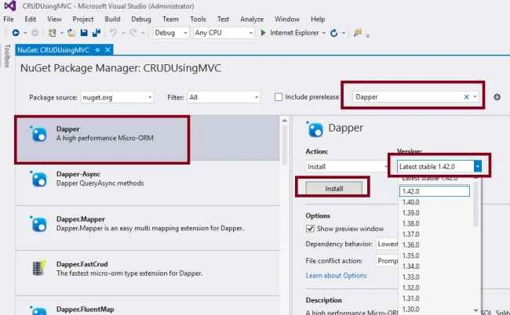Click the Navigate Forward arrow icon

pyautogui.click(x=35, y=33)
